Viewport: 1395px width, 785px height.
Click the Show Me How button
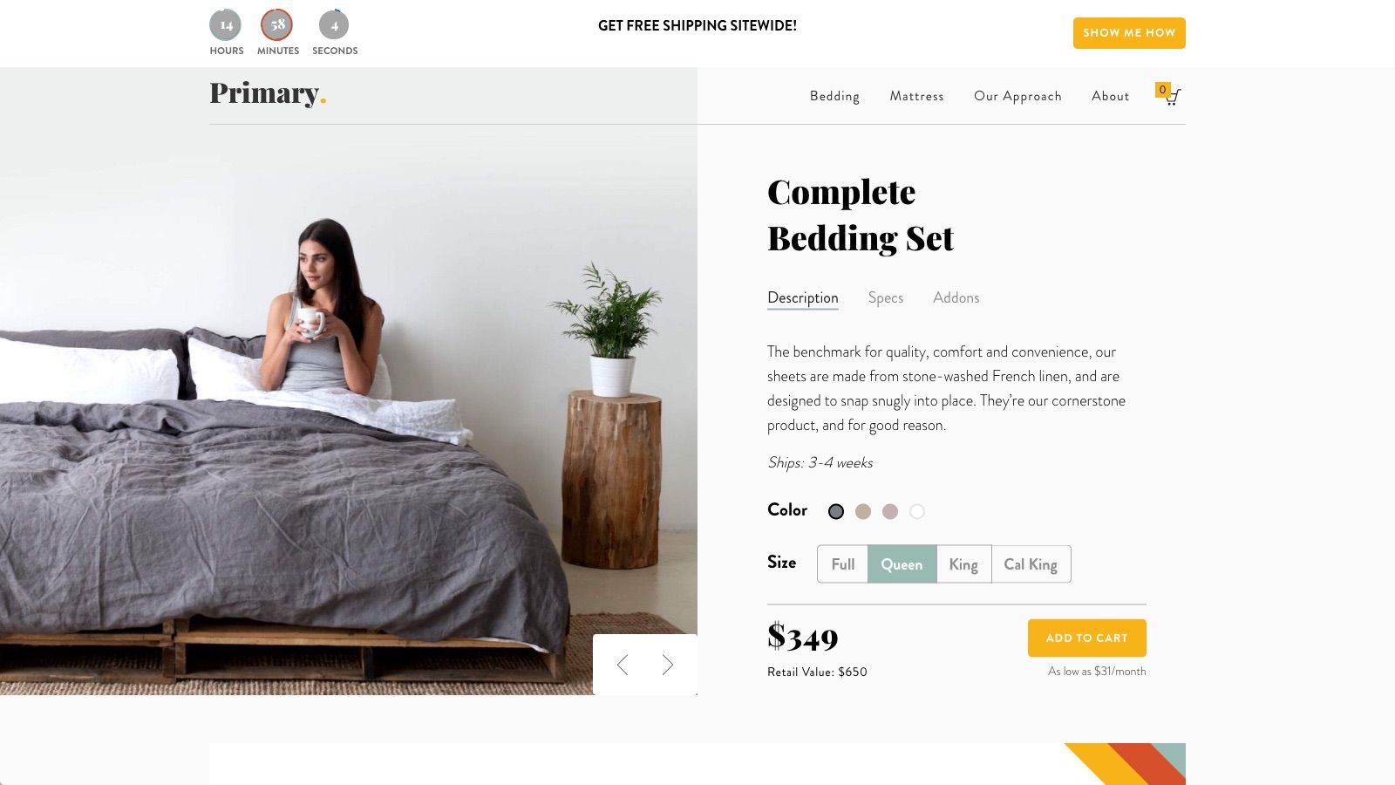(1129, 33)
